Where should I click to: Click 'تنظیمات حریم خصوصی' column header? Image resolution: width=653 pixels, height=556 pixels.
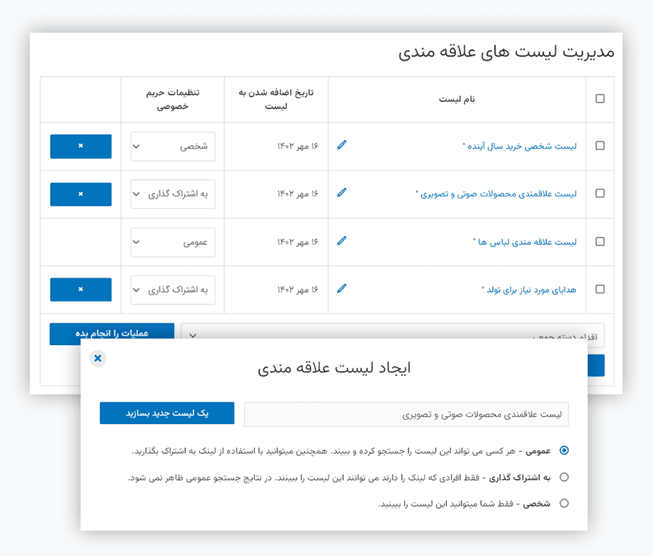point(173,99)
